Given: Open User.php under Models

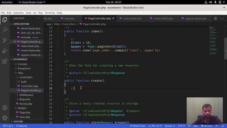Looking at the screenshot, I should [24, 117].
